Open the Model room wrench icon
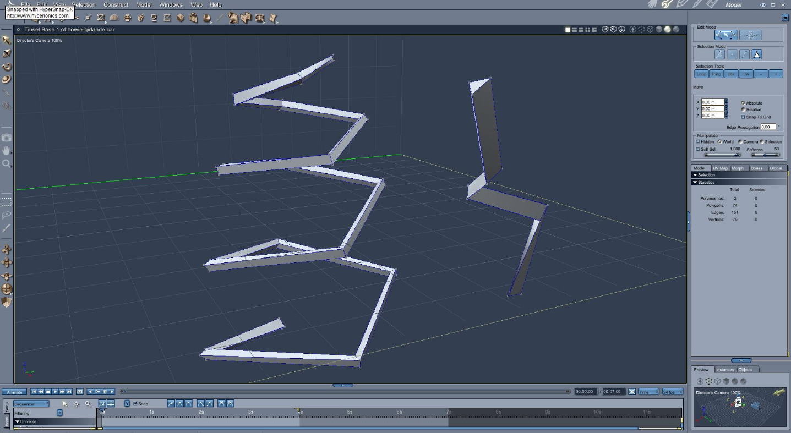This screenshot has height=433, width=791. (668, 4)
